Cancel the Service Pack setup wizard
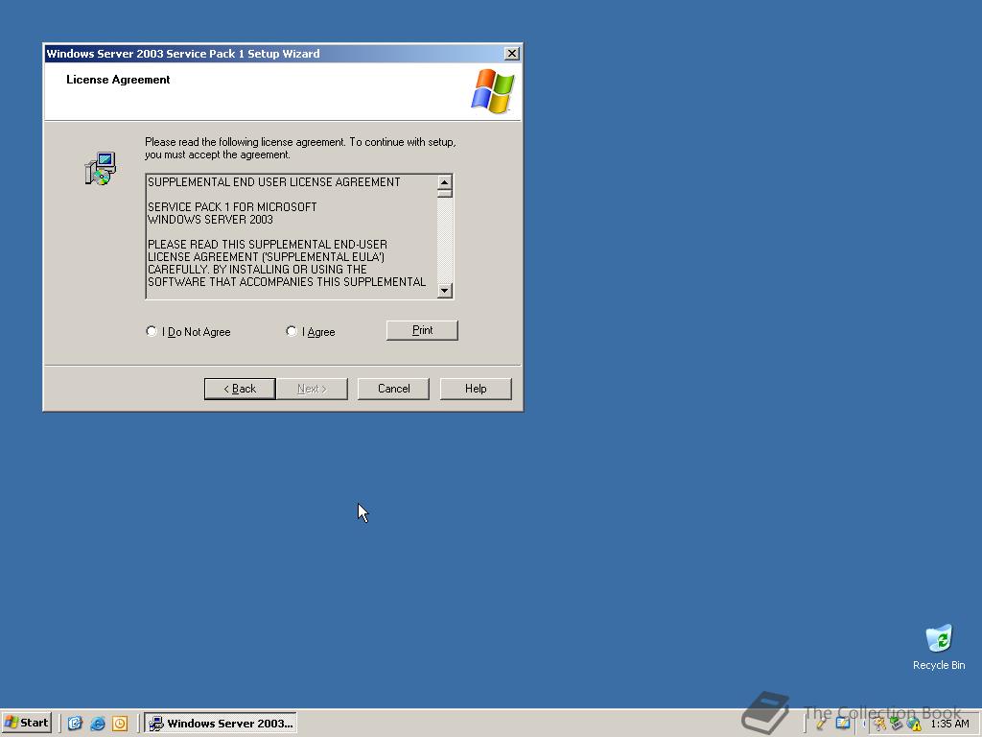The image size is (982, 737). point(393,389)
